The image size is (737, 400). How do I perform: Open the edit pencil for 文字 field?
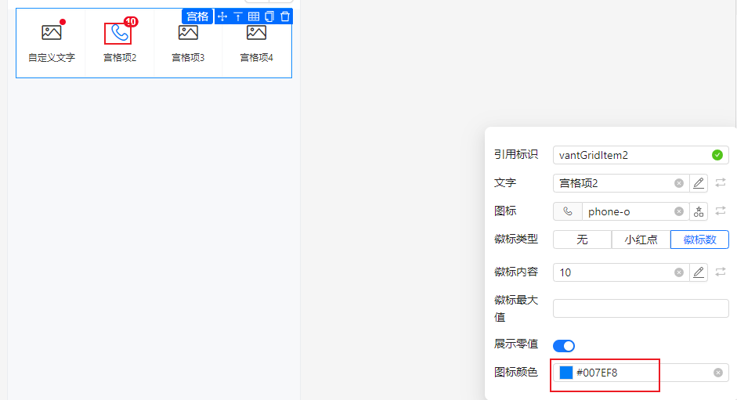pyautogui.click(x=699, y=183)
